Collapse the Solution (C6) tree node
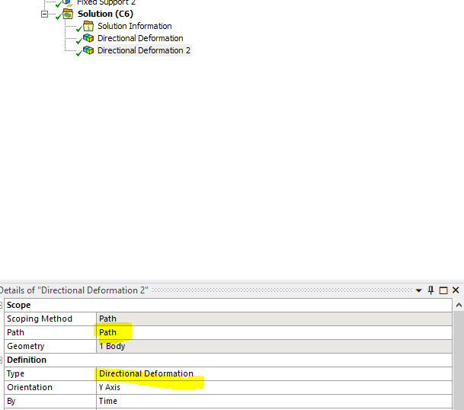 pyautogui.click(x=44, y=14)
